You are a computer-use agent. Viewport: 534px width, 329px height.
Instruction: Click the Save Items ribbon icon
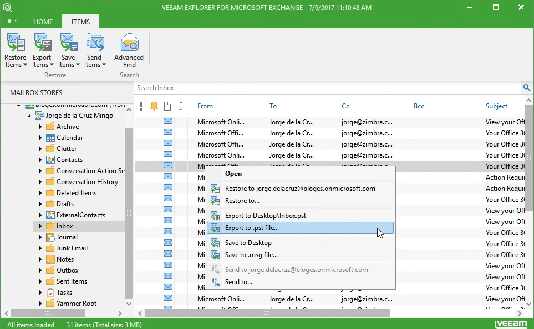pyautogui.click(x=69, y=42)
